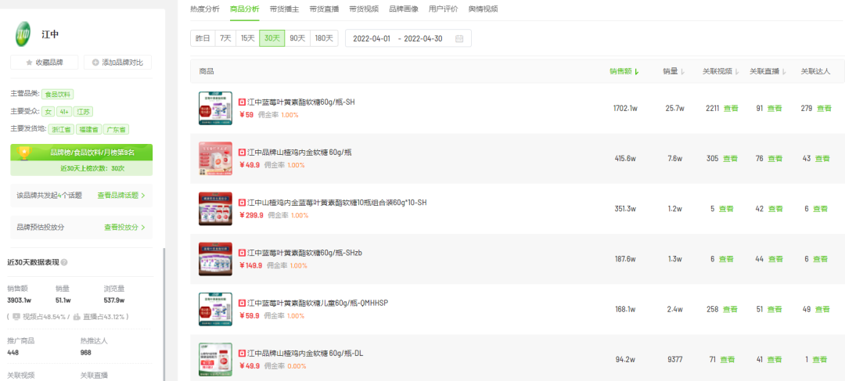The width and height of the screenshot is (845, 381).
Task: Click the left panel vertical scrollbar
Action: click(164, 315)
